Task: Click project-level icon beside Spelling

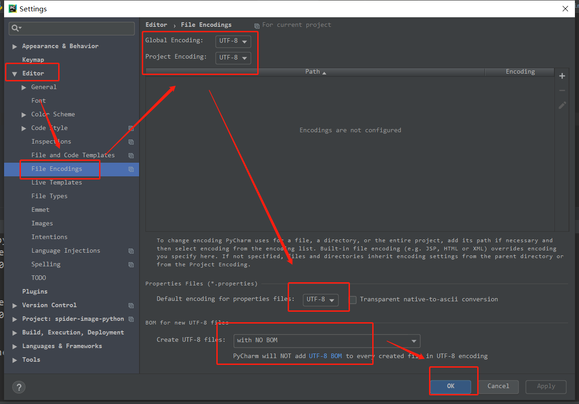Action: 131,265
